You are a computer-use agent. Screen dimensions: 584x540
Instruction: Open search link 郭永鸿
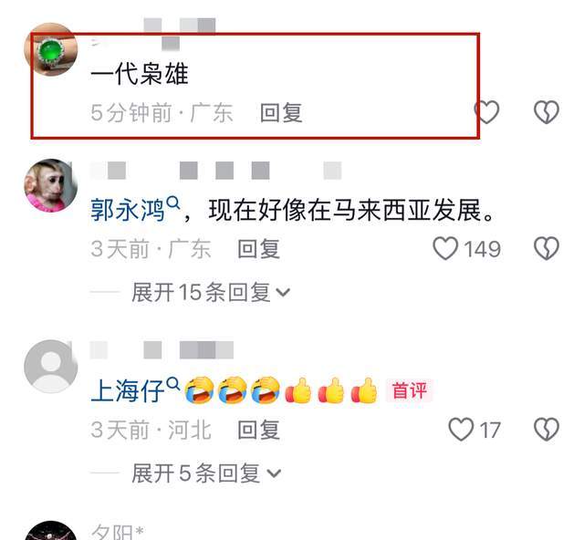pos(128,211)
